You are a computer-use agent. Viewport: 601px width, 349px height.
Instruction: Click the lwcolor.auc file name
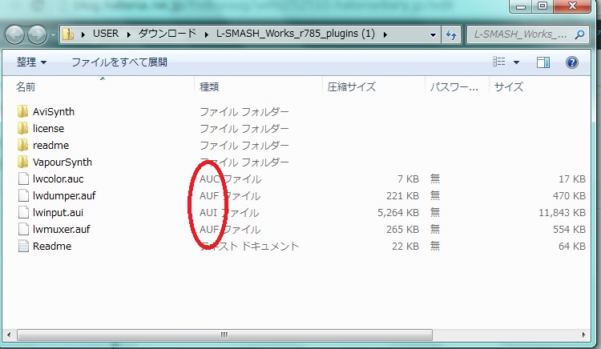(x=58, y=179)
